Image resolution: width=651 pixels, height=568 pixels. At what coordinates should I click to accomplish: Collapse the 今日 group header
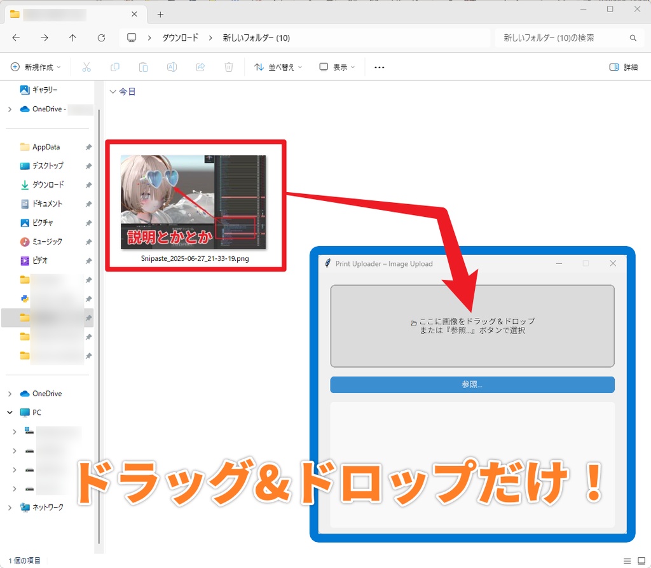point(113,91)
